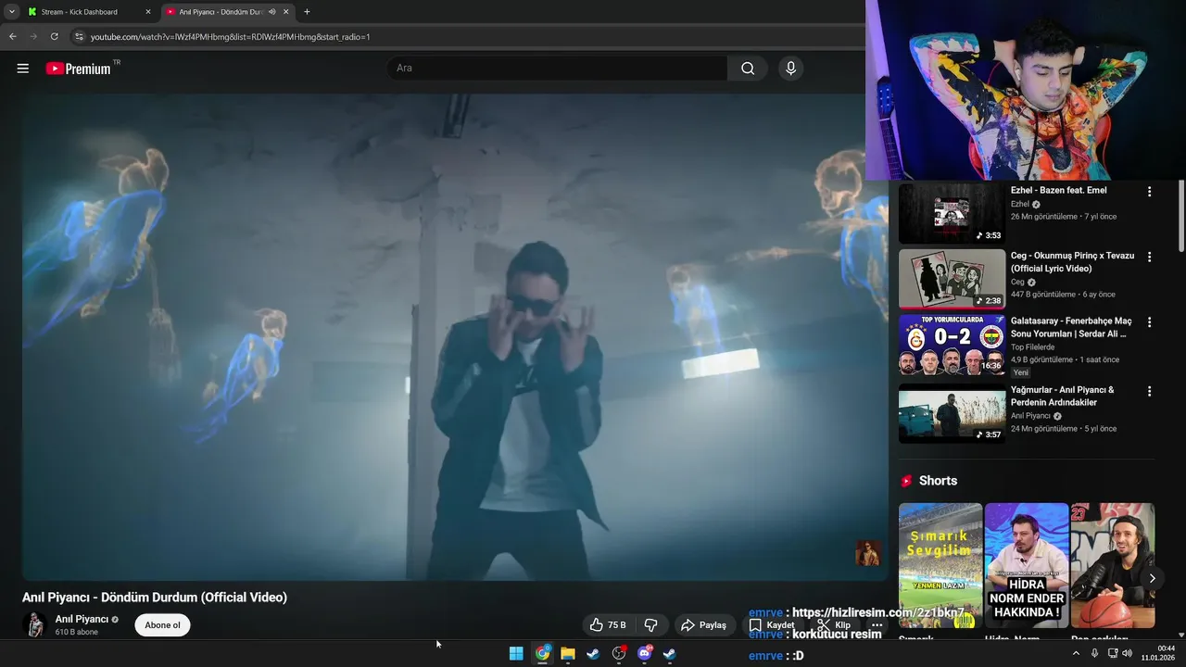Like the video with 75 B thumbs up
Image resolution: width=1186 pixels, height=667 pixels.
(608, 625)
